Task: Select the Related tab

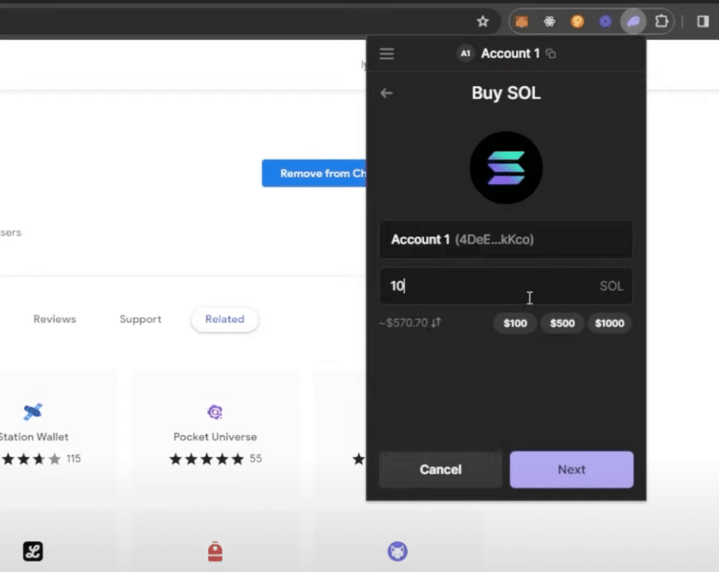Action: tap(225, 319)
